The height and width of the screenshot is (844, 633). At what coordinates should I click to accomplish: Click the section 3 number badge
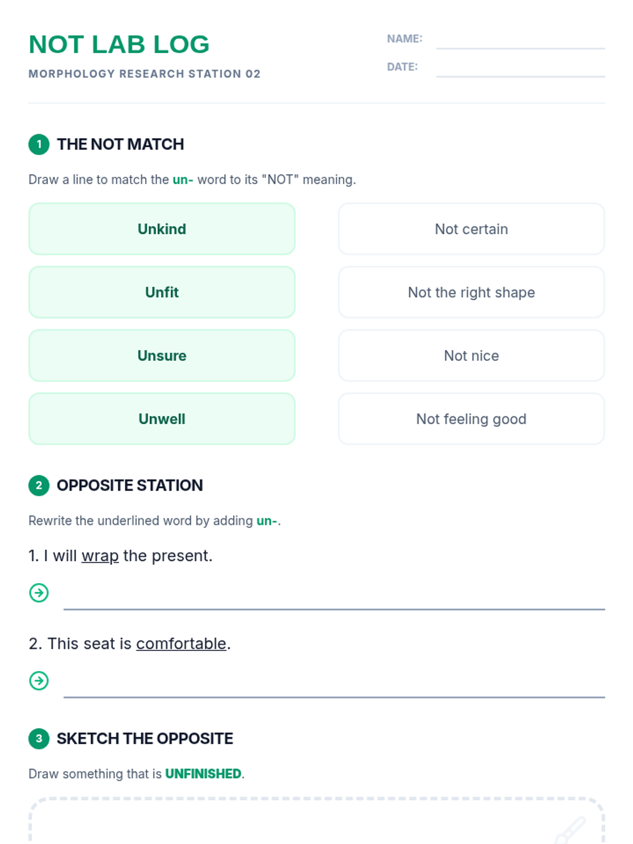click(x=39, y=738)
